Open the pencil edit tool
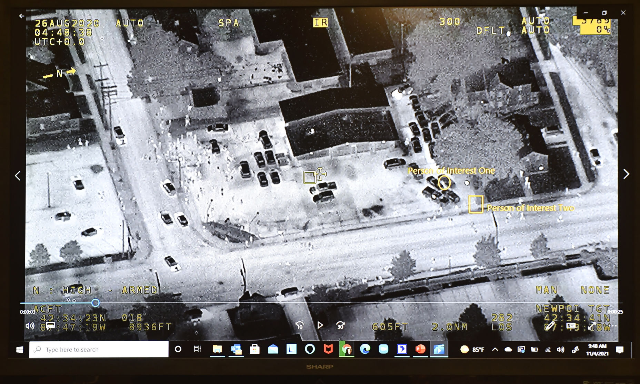Viewport: 640px width, 384px height. [550, 326]
